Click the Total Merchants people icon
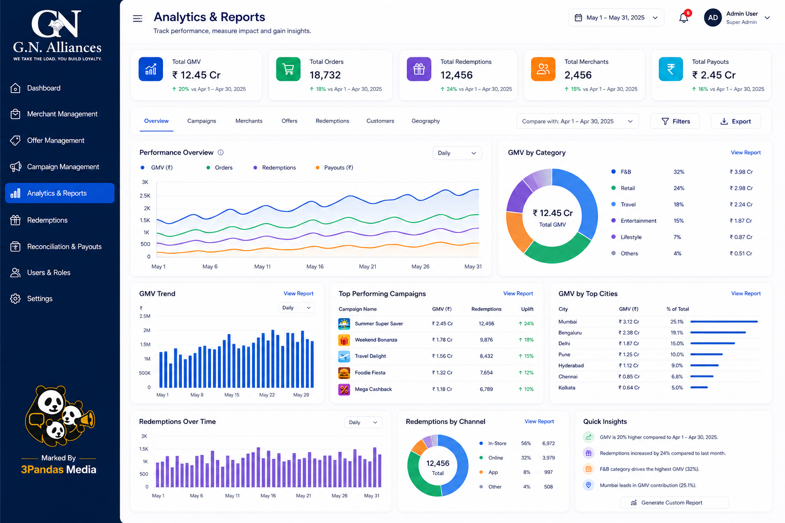The width and height of the screenshot is (785, 523). pyautogui.click(x=543, y=69)
